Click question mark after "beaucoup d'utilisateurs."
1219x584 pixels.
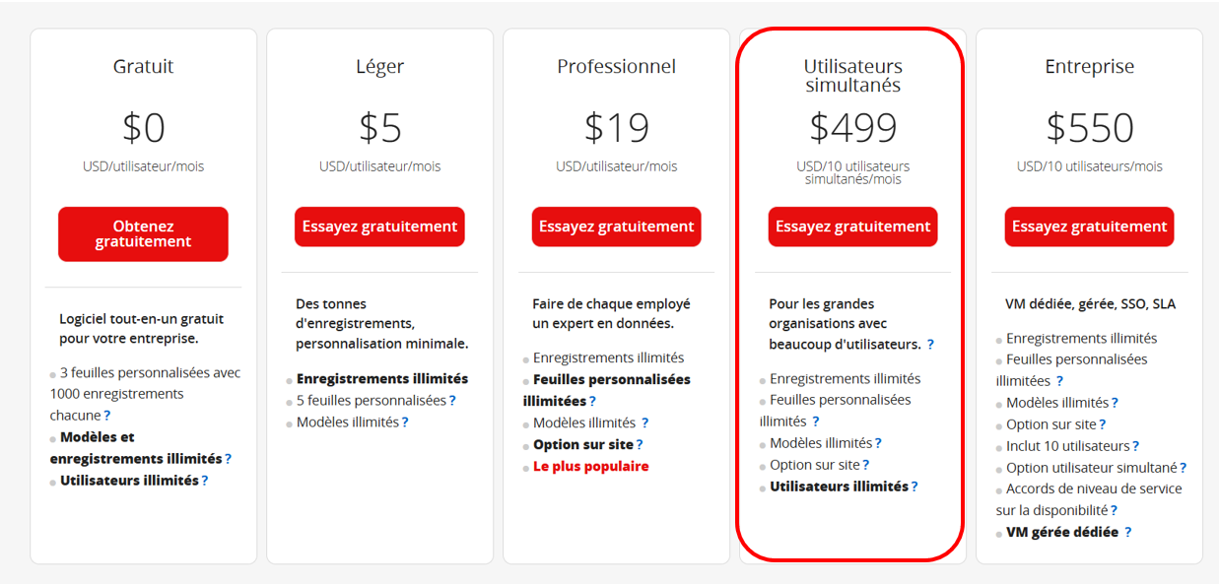tap(930, 345)
